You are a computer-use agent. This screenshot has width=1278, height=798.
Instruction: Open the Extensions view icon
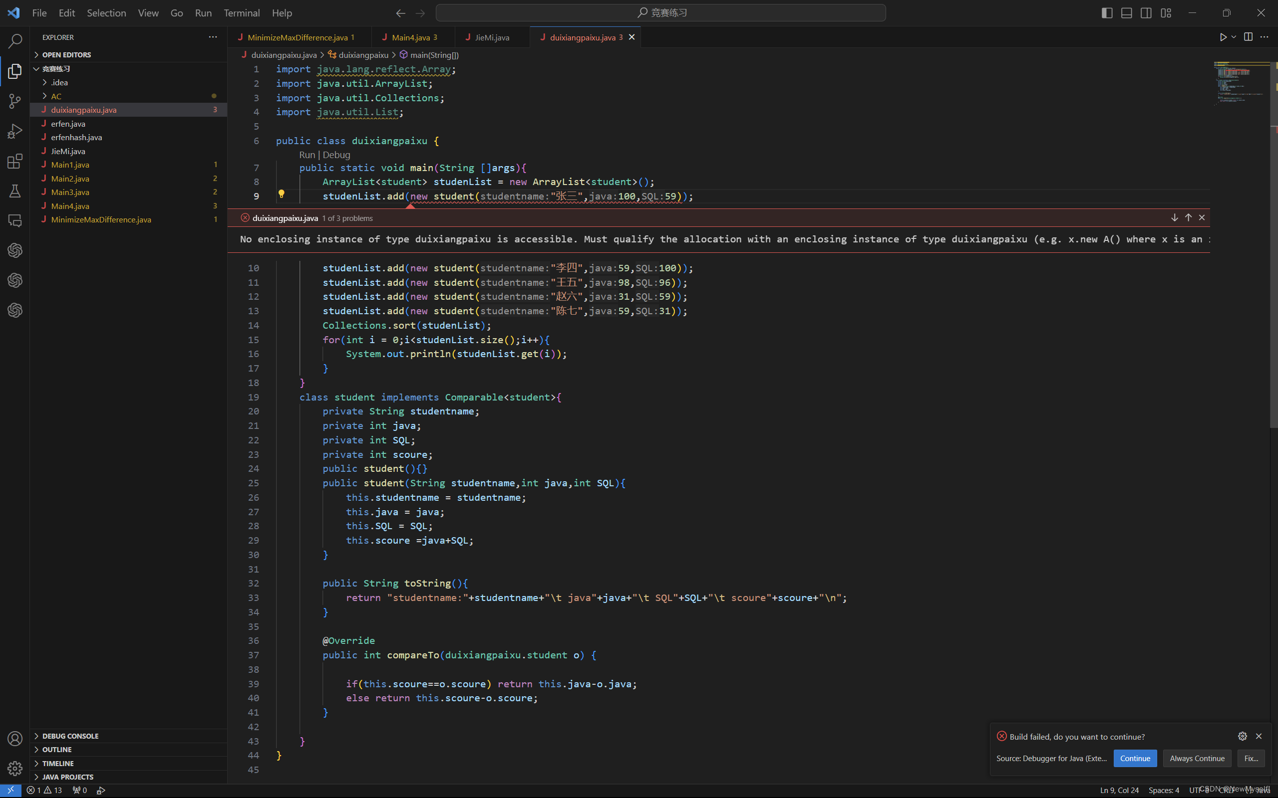point(15,161)
